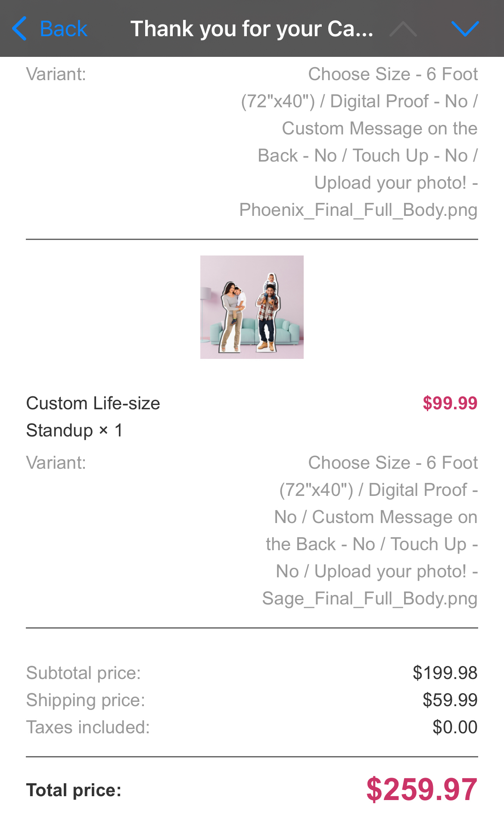Tap the blue back chevron arrow
This screenshot has height=816, width=504.
click(x=20, y=29)
